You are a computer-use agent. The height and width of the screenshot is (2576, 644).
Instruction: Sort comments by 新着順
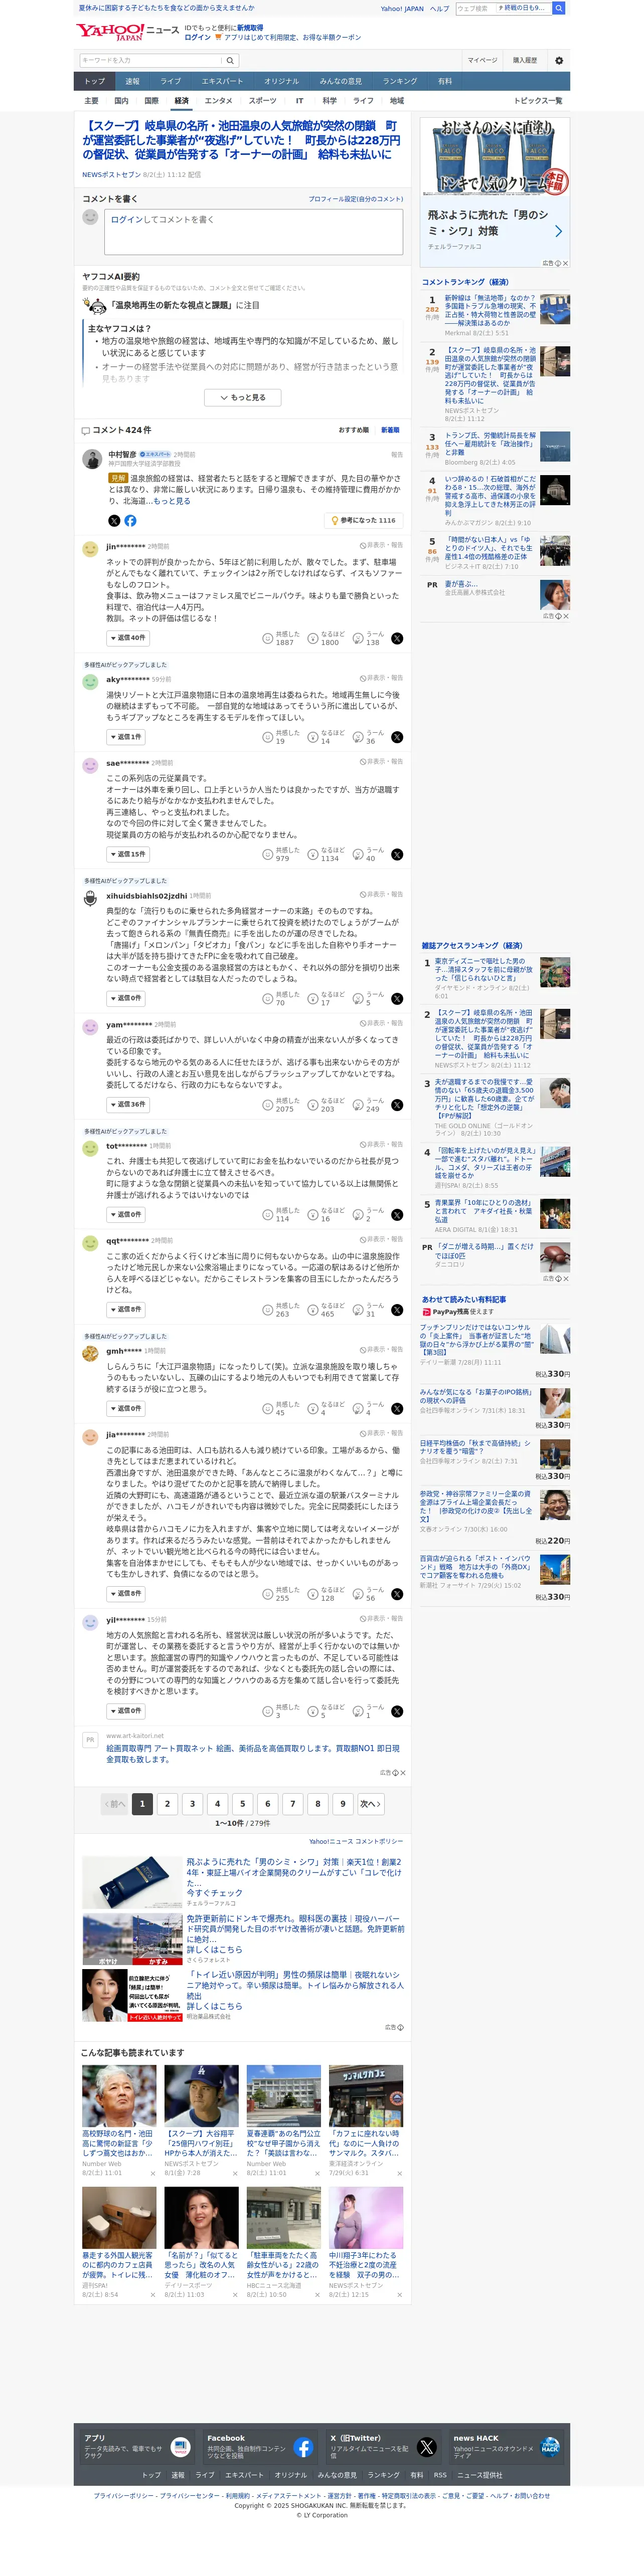(390, 430)
